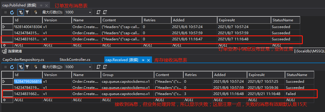
Task: Select Id cell 14234831662... in cap.Received
Action: [x=28, y=94]
